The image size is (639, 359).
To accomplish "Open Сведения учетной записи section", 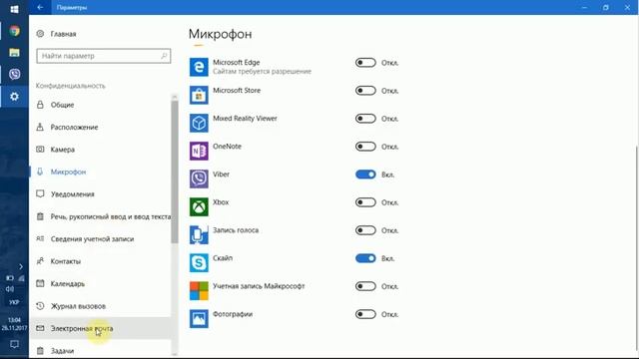I will (101, 239).
